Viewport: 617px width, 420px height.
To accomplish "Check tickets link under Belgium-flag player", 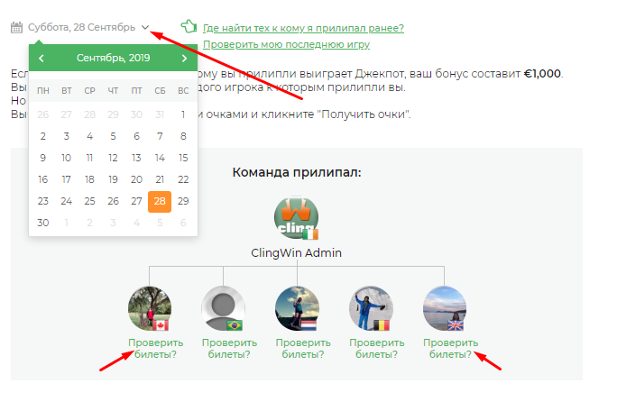I will point(376,349).
